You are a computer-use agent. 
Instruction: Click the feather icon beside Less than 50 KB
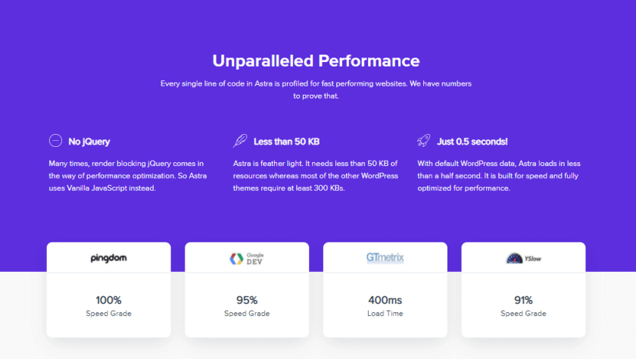click(240, 141)
